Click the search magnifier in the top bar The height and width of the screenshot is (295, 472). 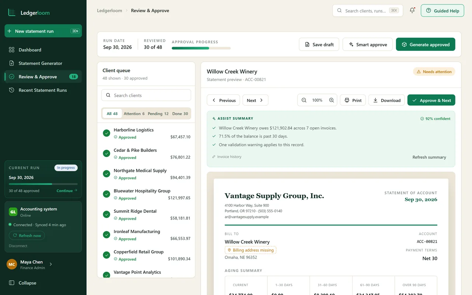point(340,11)
